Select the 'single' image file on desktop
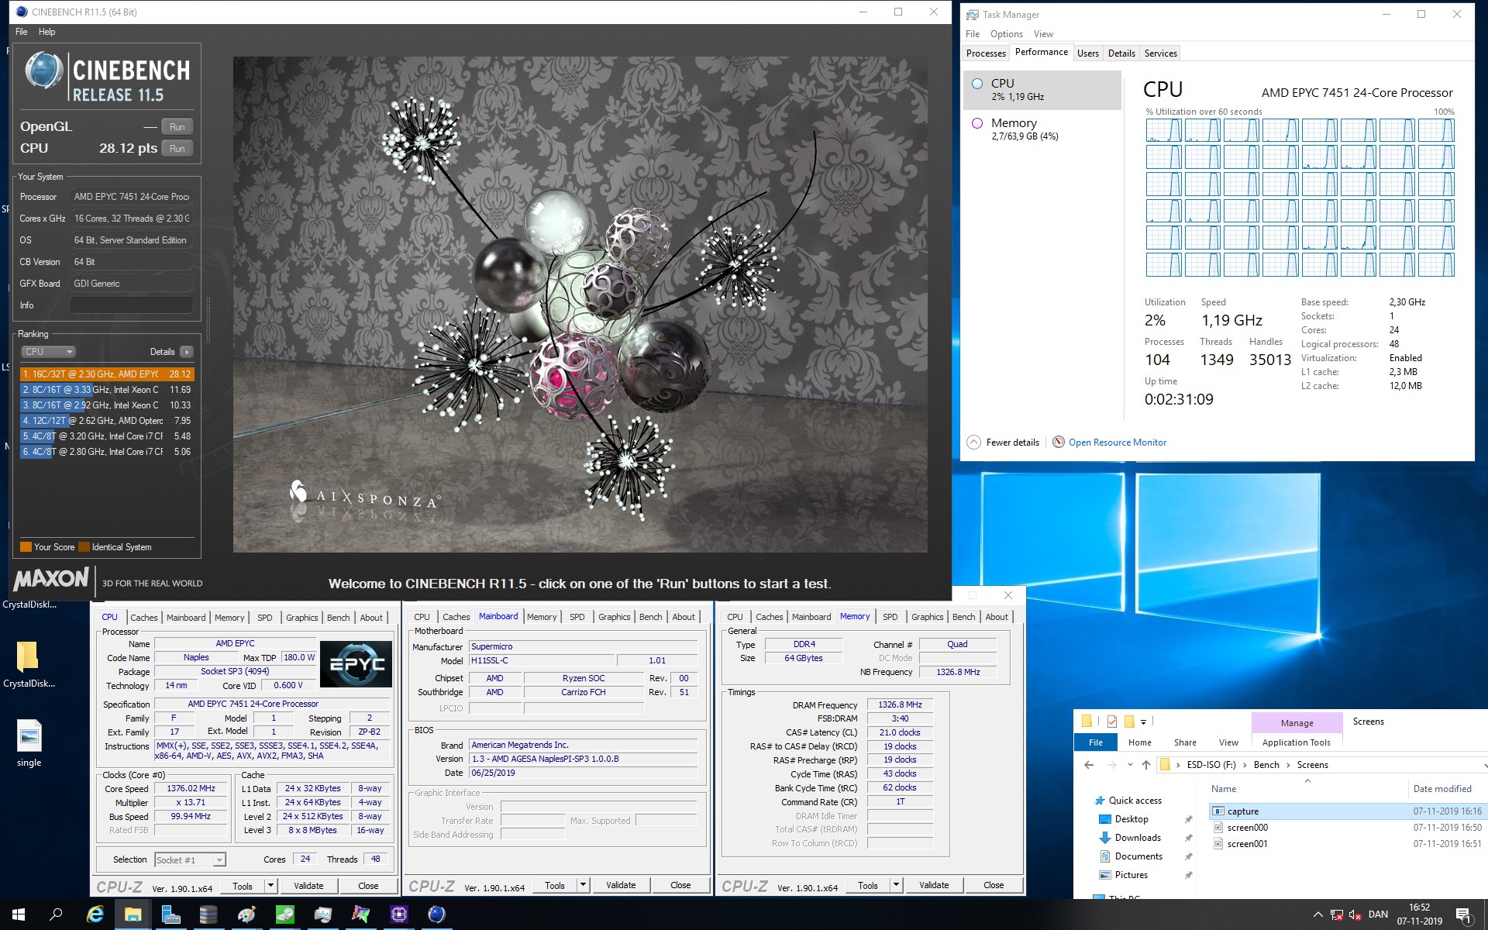This screenshot has width=1488, height=930. pyautogui.click(x=29, y=742)
